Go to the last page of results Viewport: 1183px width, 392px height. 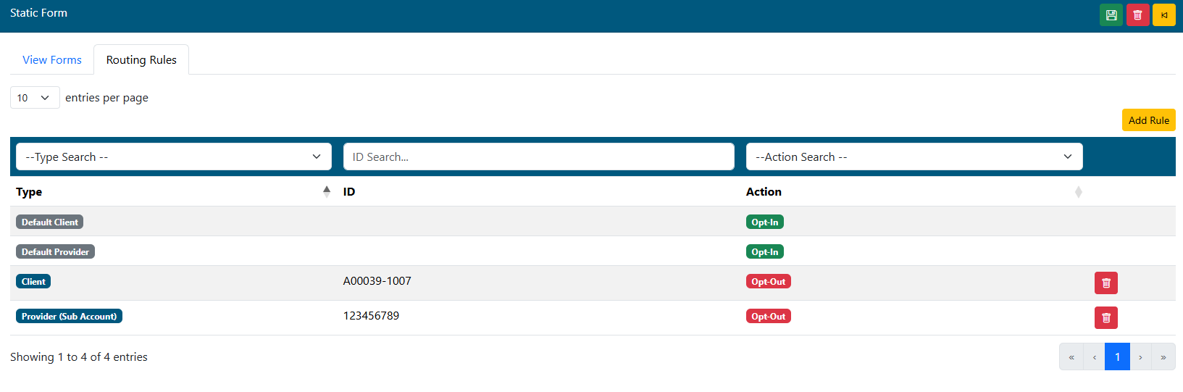[1163, 357]
